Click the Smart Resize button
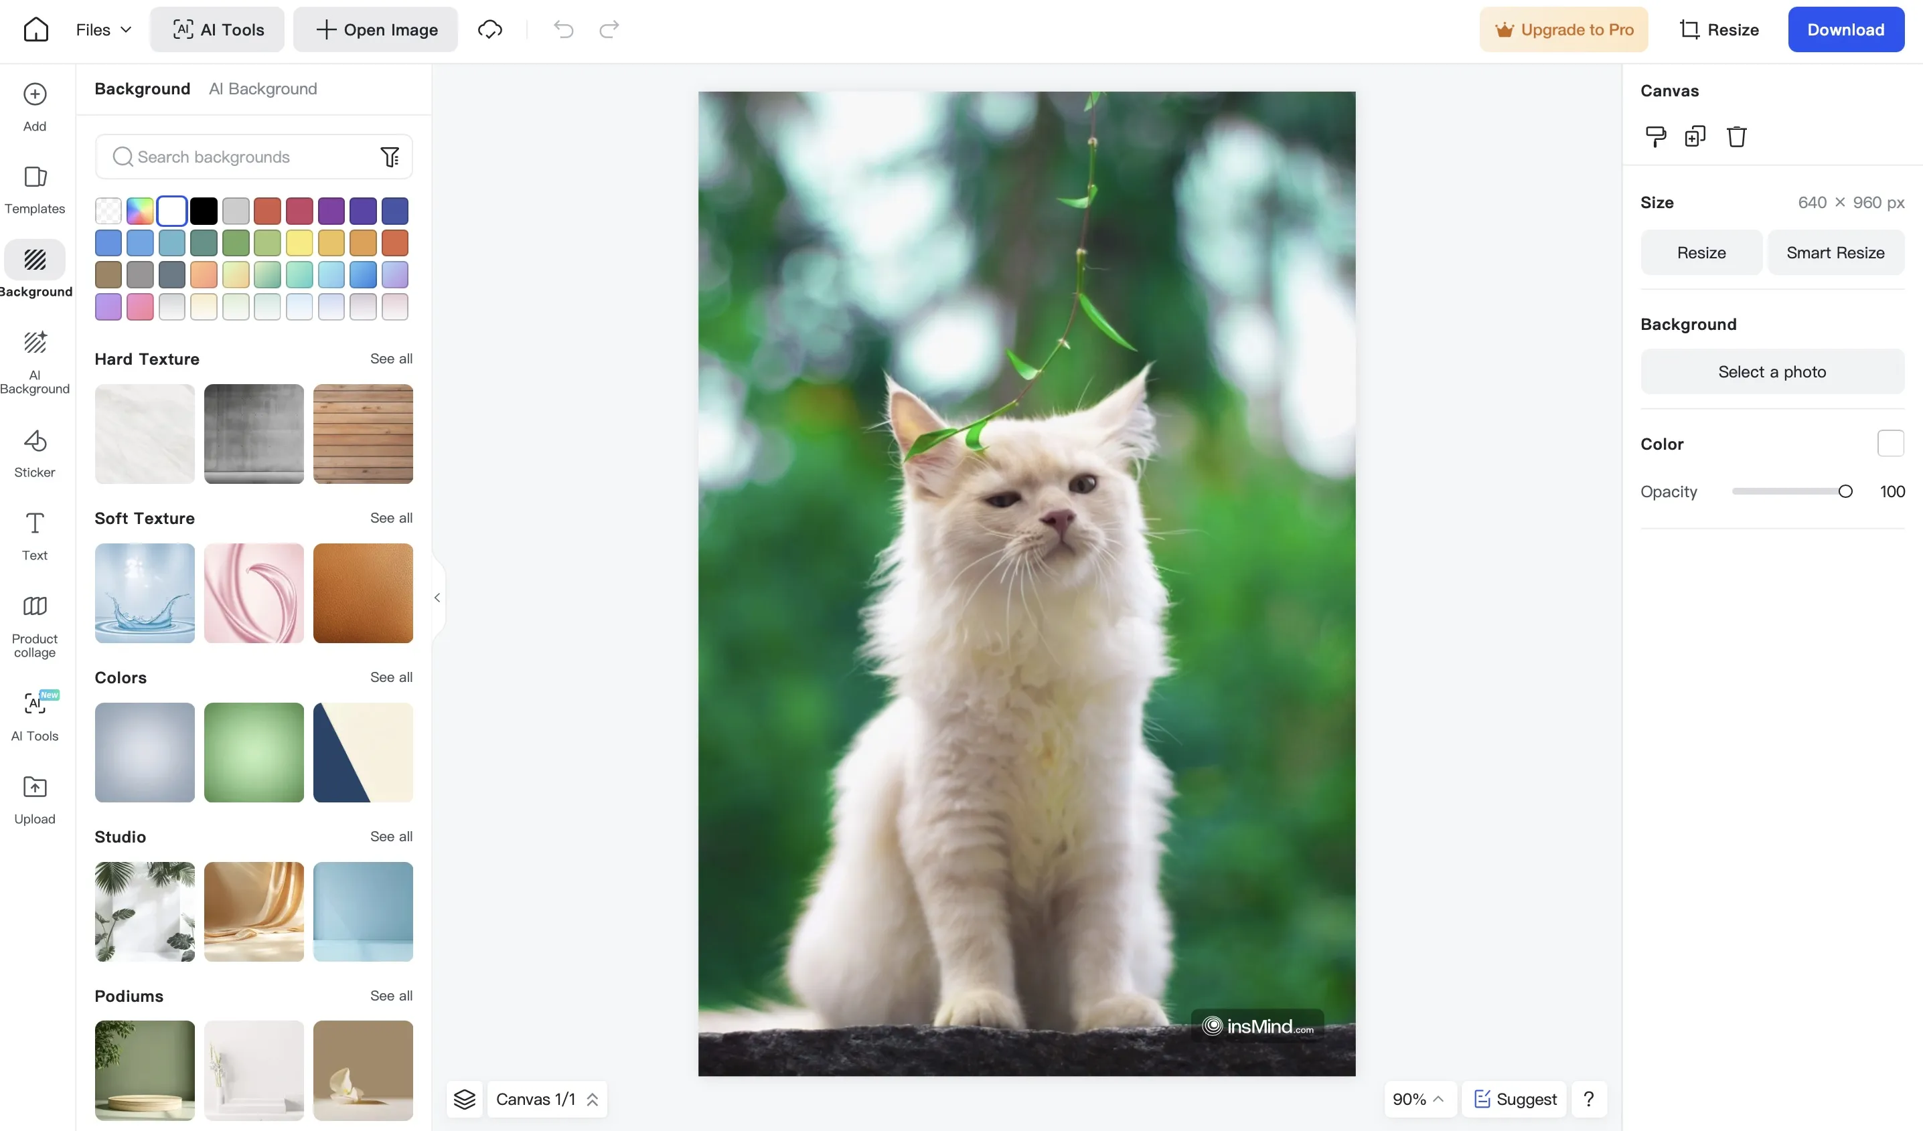The width and height of the screenshot is (1923, 1131). pyautogui.click(x=1835, y=252)
